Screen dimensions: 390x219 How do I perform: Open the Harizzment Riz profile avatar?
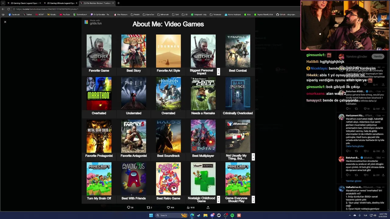(342, 117)
